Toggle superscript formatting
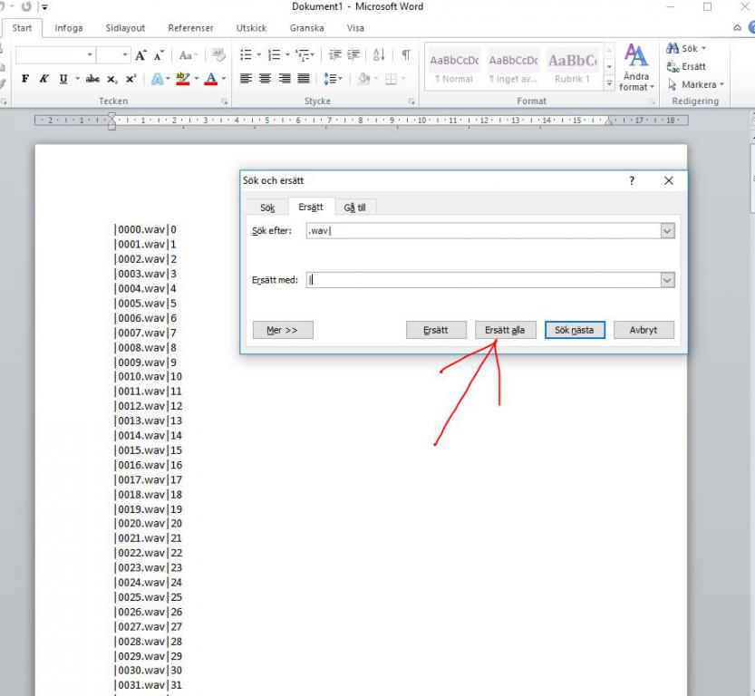This screenshot has height=696, width=755. pos(131,79)
